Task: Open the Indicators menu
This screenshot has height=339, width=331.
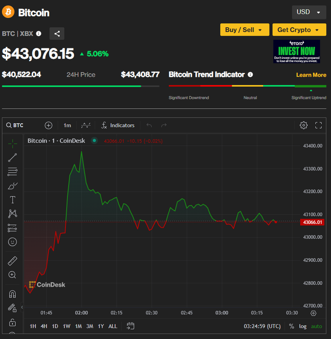Action: pyautogui.click(x=118, y=125)
